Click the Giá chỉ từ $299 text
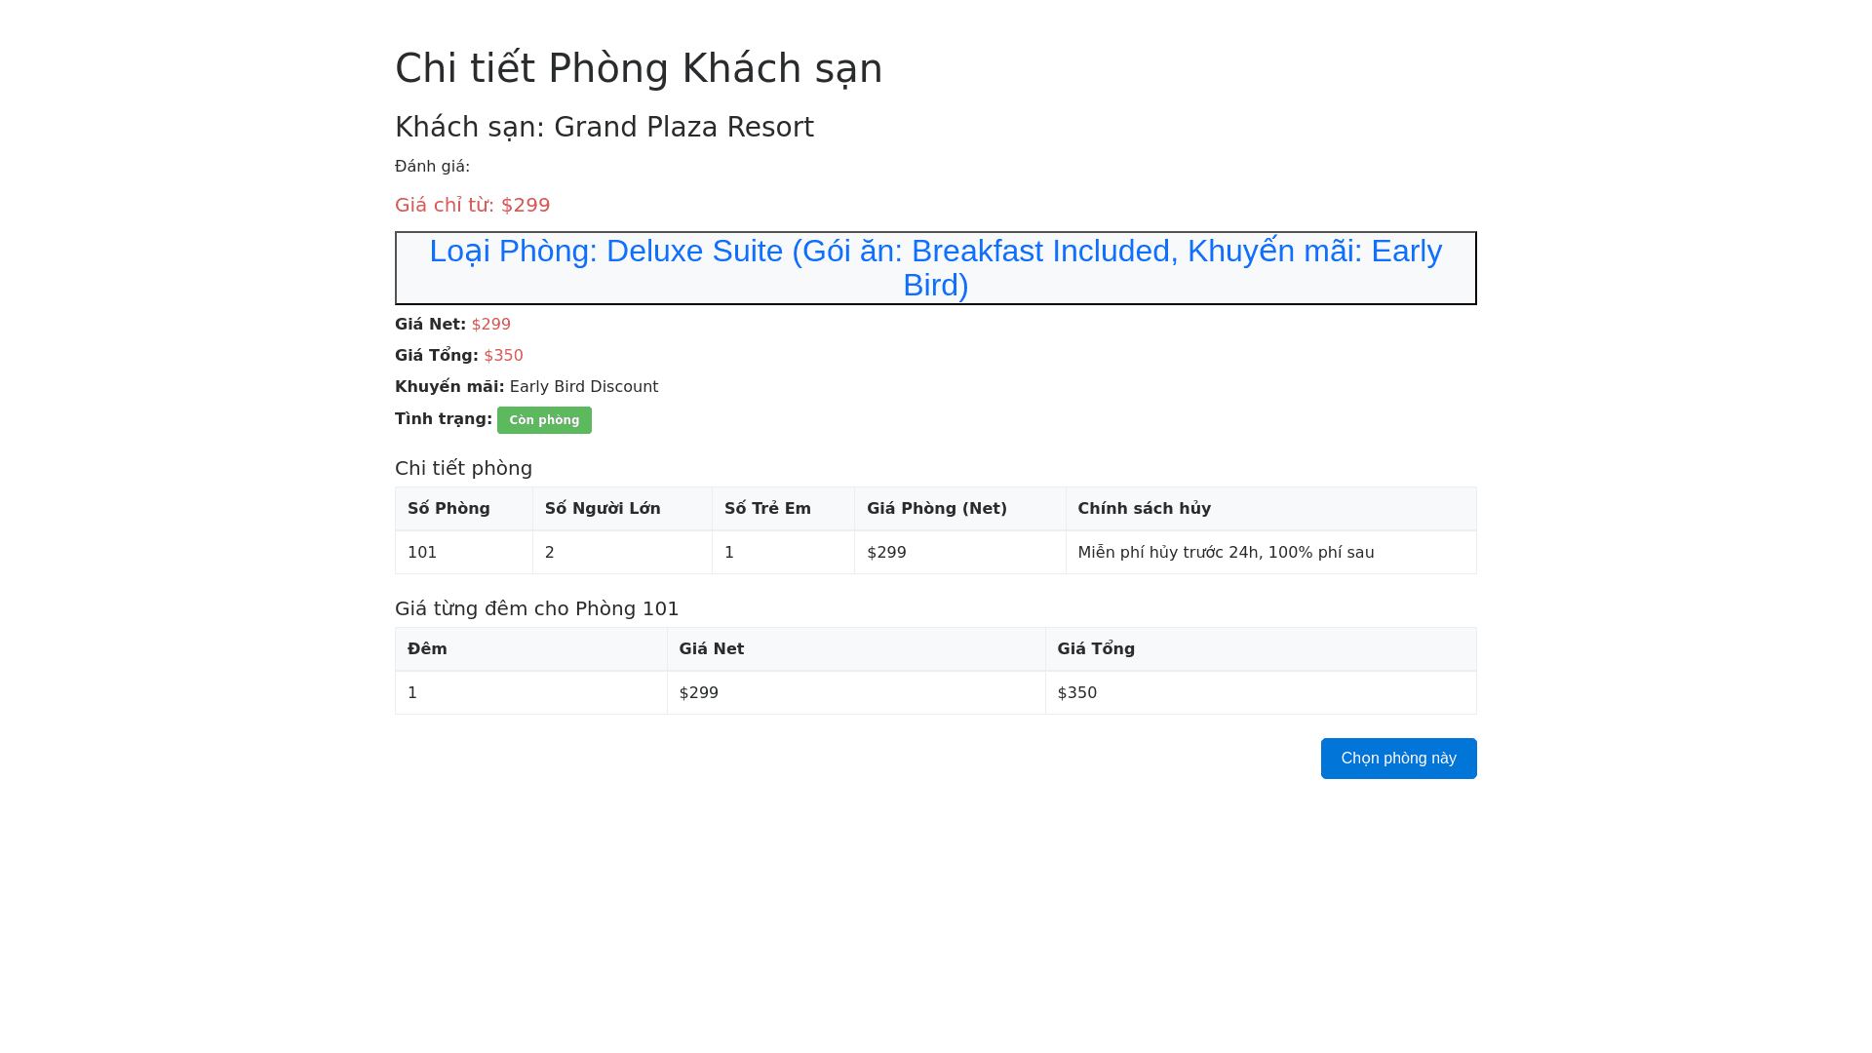 pos(473,205)
